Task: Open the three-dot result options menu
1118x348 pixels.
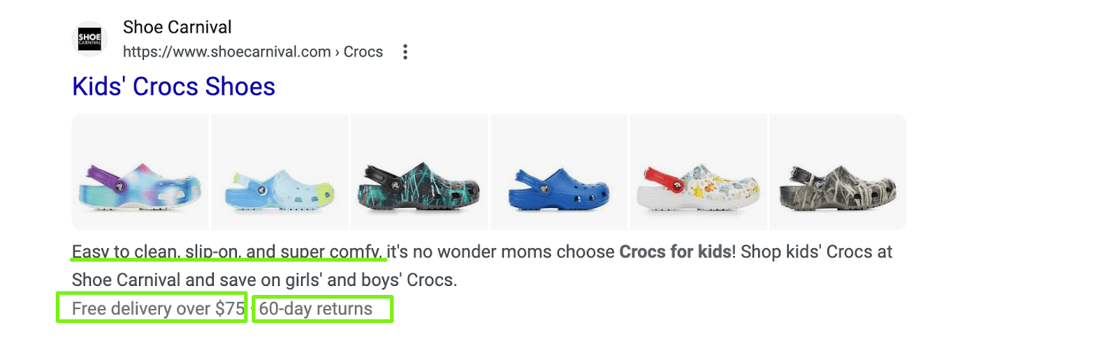Action: (x=405, y=52)
